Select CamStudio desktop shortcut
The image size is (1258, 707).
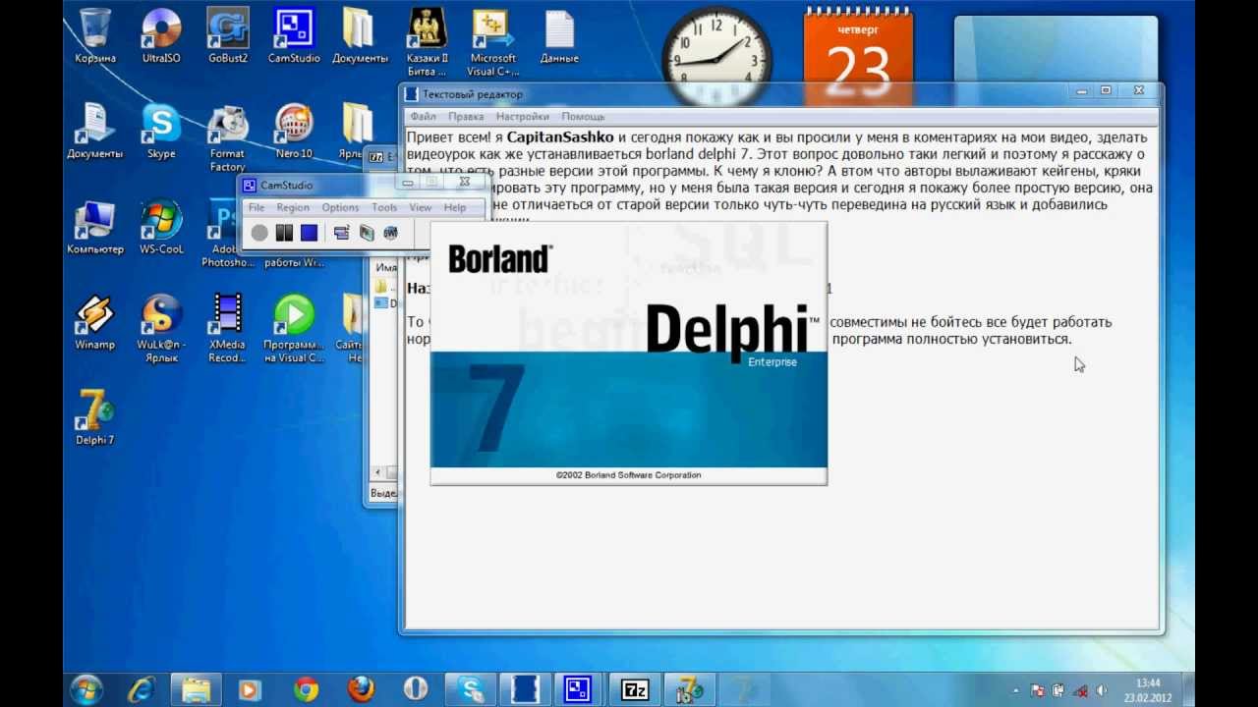[294, 36]
